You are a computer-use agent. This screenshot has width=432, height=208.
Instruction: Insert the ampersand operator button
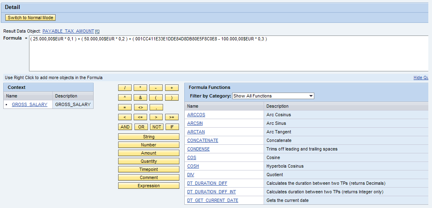140,97
